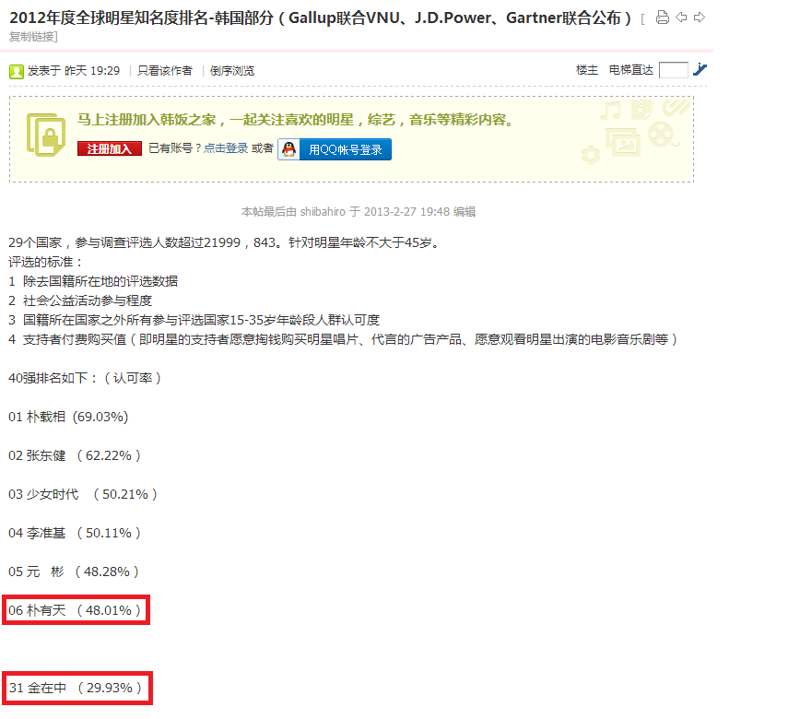Image resolution: width=800 pixels, height=719 pixels.
Task: Click the criterion 社会公益活动参与程度
Action: (88, 301)
